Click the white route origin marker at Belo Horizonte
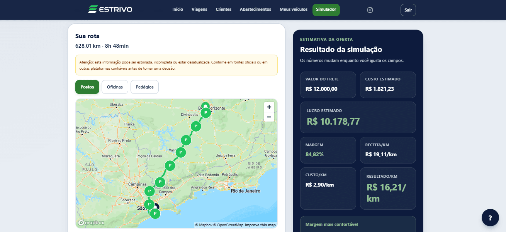Screen dimensions: 506x232 (205, 105)
